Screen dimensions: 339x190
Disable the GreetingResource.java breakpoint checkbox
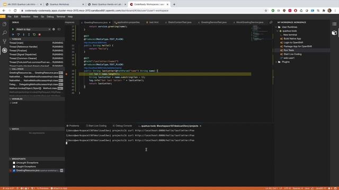[x=14, y=170]
